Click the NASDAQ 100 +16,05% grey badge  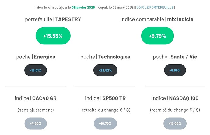click(x=175, y=123)
